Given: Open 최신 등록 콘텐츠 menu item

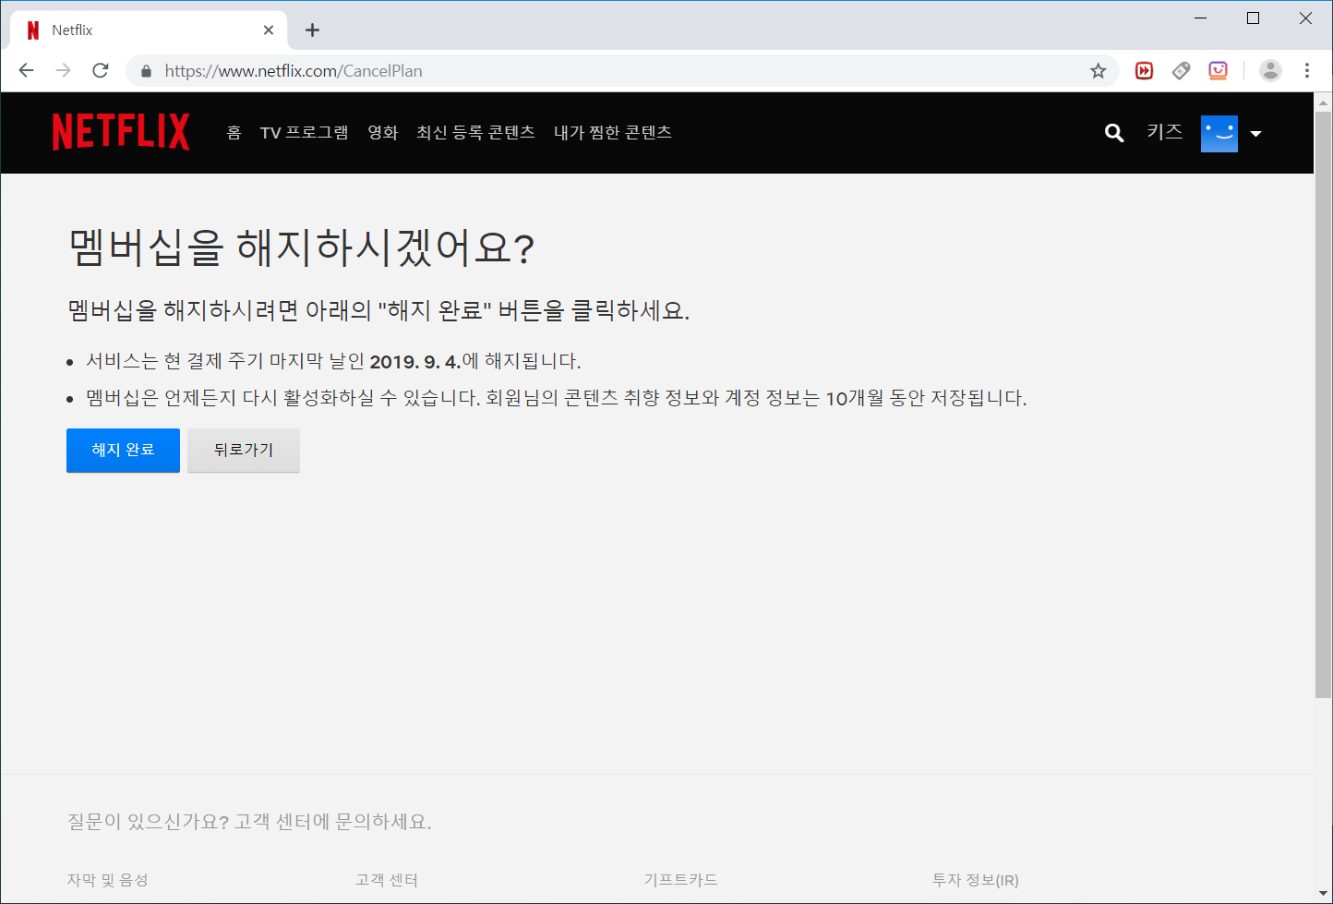Looking at the screenshot, I should (x=475, y=133).
